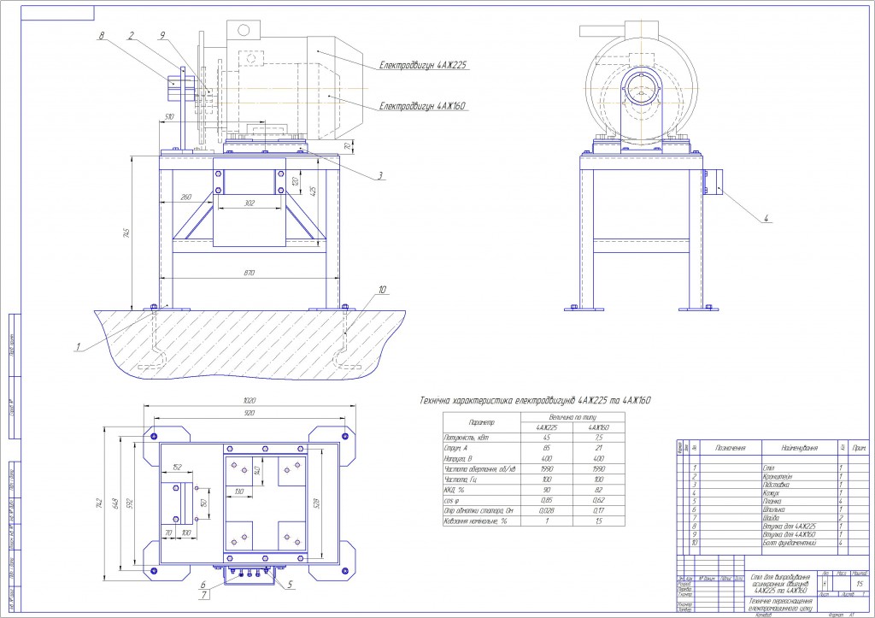Click the current value '65' in the table

546,448
